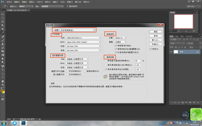Click the 载入 load button
202x126 pixels.
156,40
